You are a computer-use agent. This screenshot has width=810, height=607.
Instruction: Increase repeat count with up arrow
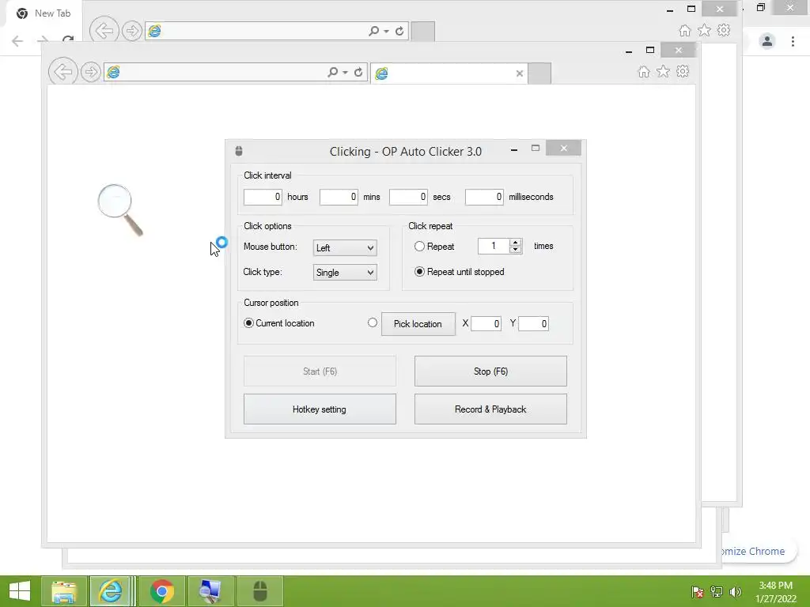point(515,243)
